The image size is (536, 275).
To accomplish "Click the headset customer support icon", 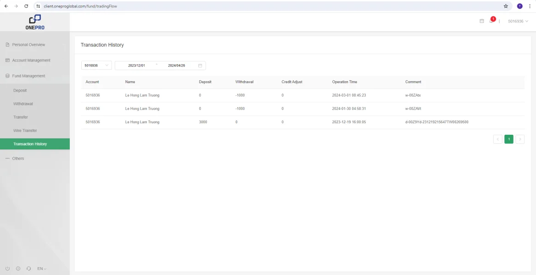I will pos(29,269).
